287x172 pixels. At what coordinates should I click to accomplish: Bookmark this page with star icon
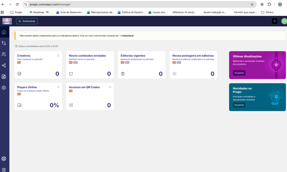(252, 4)
